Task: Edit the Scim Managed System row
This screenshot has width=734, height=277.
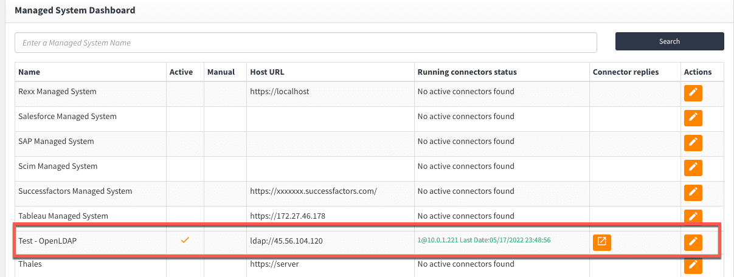Action: point(693,168)
